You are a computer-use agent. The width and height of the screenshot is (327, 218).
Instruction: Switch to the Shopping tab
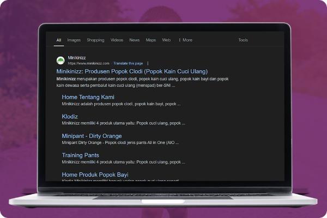click(95, 40)
